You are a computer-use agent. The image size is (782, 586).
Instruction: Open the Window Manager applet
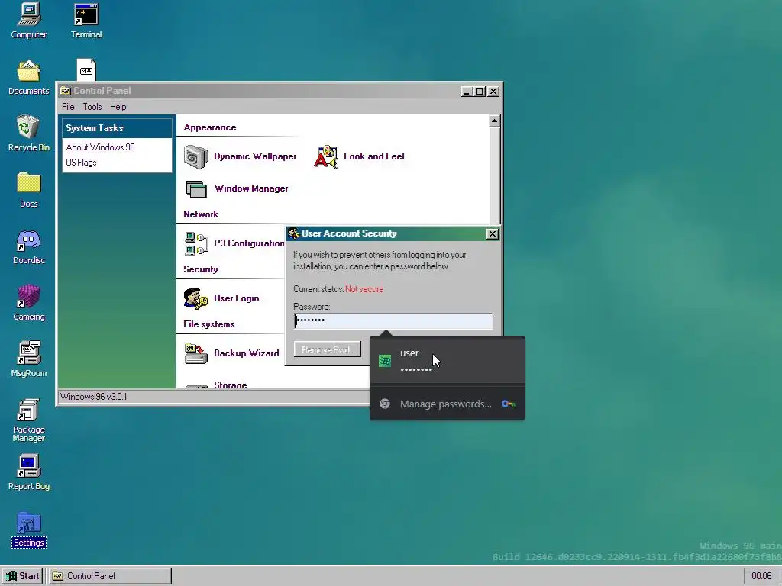click(x=236, y=188)
